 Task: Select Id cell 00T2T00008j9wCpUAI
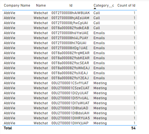point(70,23)
